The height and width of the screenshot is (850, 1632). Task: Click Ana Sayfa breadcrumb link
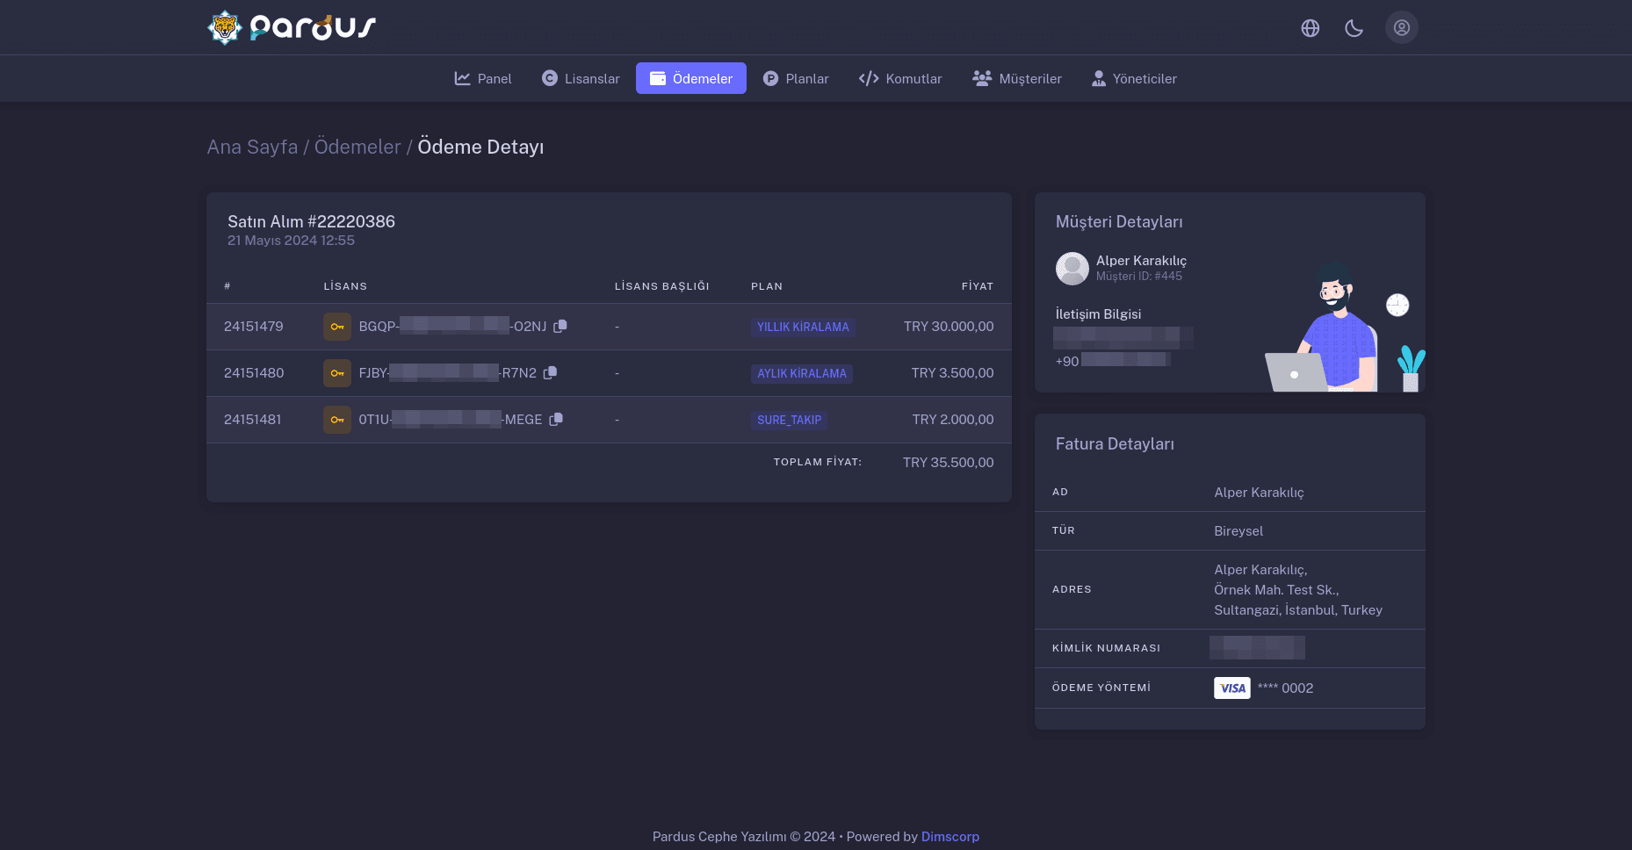coord(252,147)
